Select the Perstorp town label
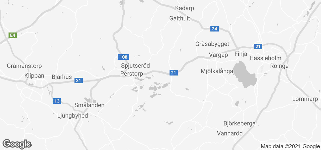Image resolution: width=321 pixels, height=150 pixels. click(x=132, y=74)
